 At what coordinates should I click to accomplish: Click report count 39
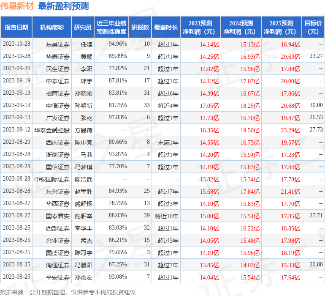pos(147,215)
